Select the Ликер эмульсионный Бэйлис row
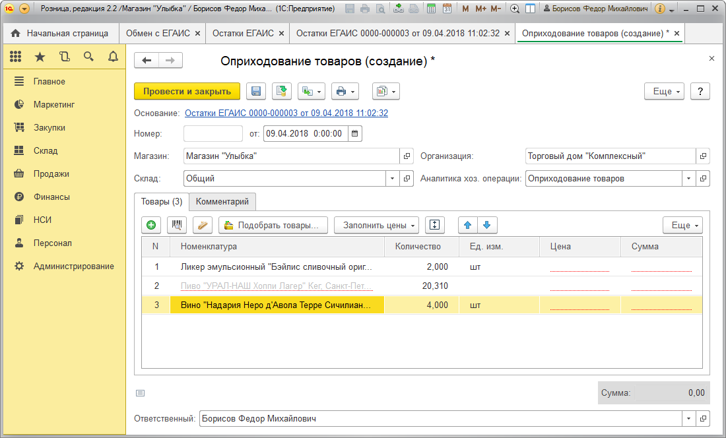 (422, 267)
